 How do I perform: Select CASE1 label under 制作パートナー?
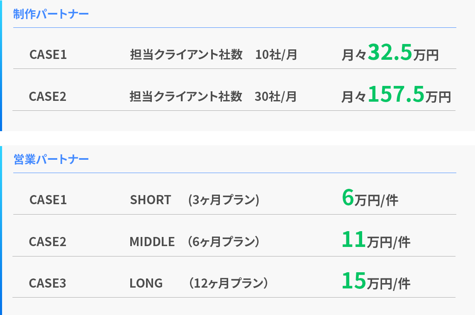click(48, 54)
